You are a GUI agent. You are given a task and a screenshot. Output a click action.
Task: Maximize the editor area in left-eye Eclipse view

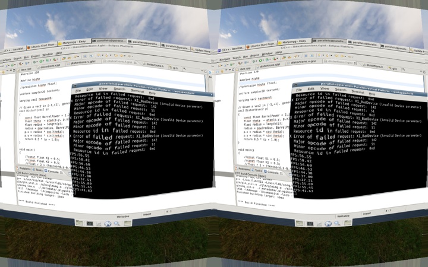pyautogui.click(x=205, y=71)
